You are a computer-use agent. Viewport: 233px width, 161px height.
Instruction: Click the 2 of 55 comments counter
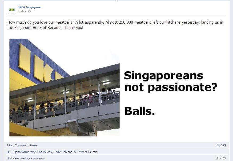coord(221,158)
